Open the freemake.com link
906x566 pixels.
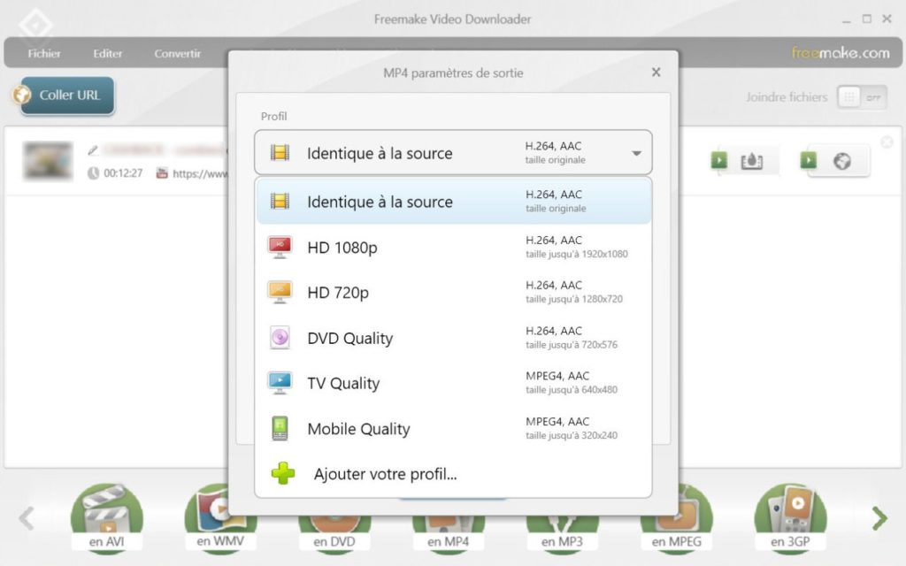coord(841,53)
